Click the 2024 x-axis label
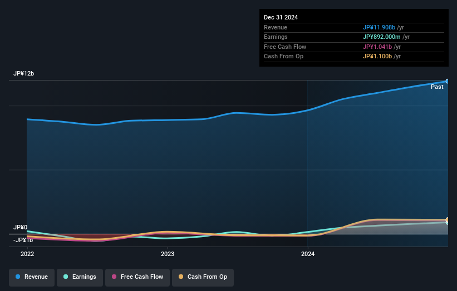Viewport: 457px width, 291px height. pyautogui.click(x=308, y=254)
